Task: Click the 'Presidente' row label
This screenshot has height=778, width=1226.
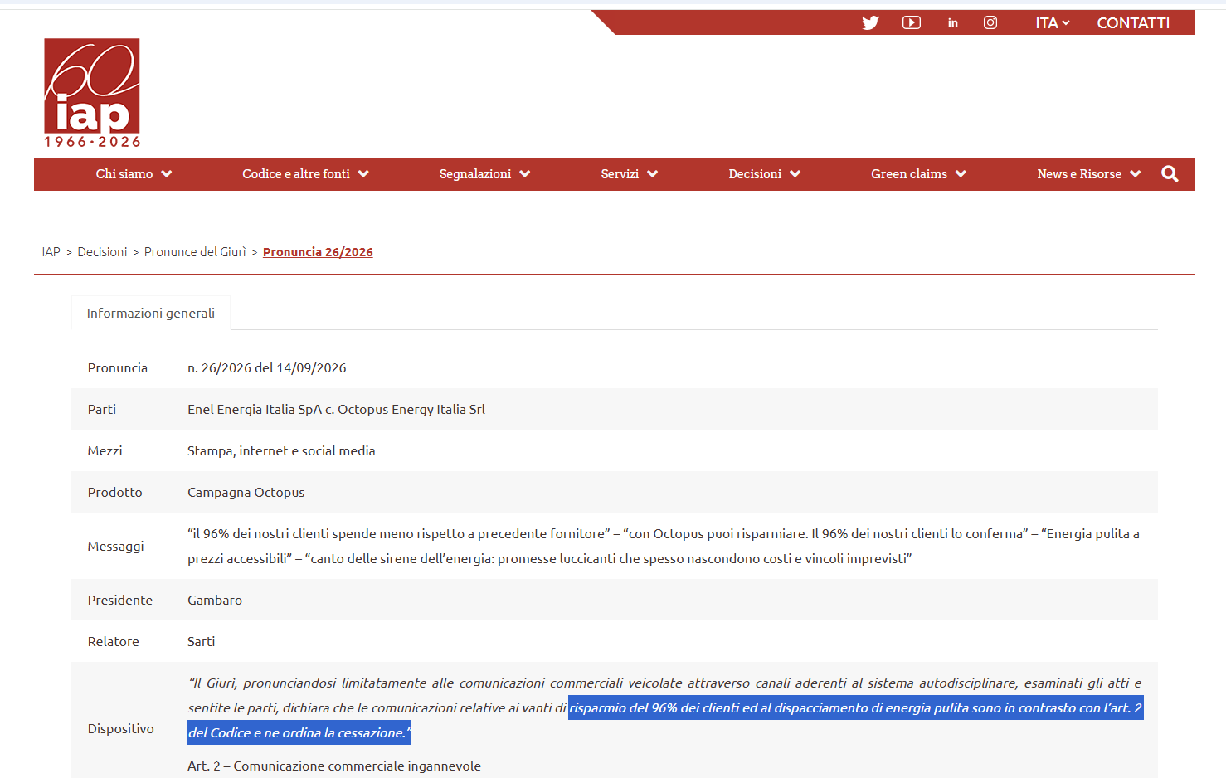Action: (120, 601)
